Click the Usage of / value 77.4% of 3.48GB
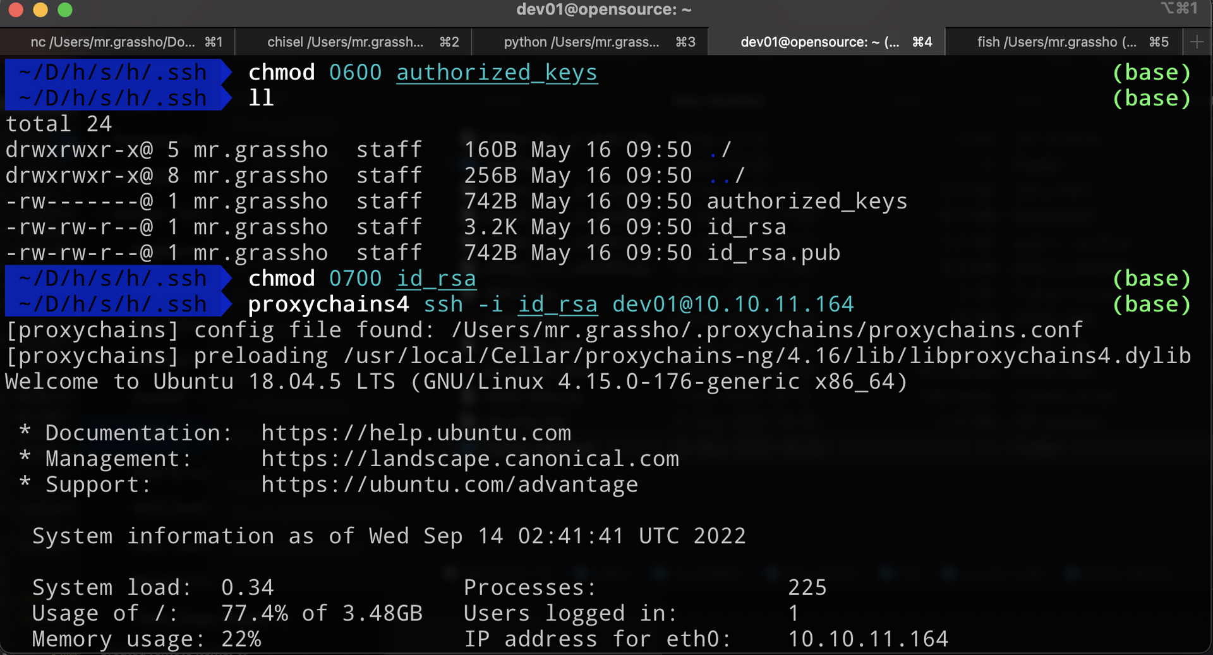The height and width of the screenshot is (655, 1213). (322, 613)
